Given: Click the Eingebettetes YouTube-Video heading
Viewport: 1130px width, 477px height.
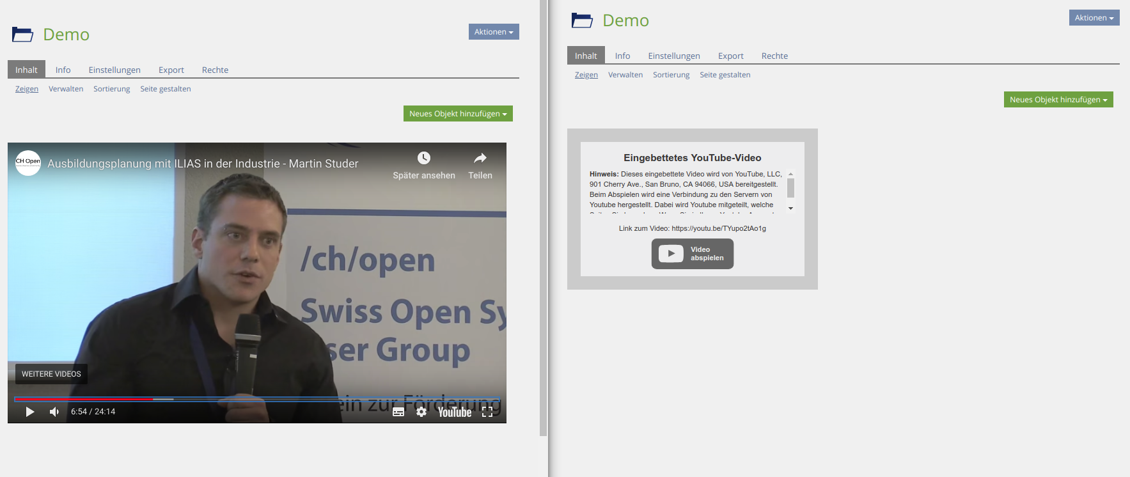Looking at the screenshot, I should [693, 158].
